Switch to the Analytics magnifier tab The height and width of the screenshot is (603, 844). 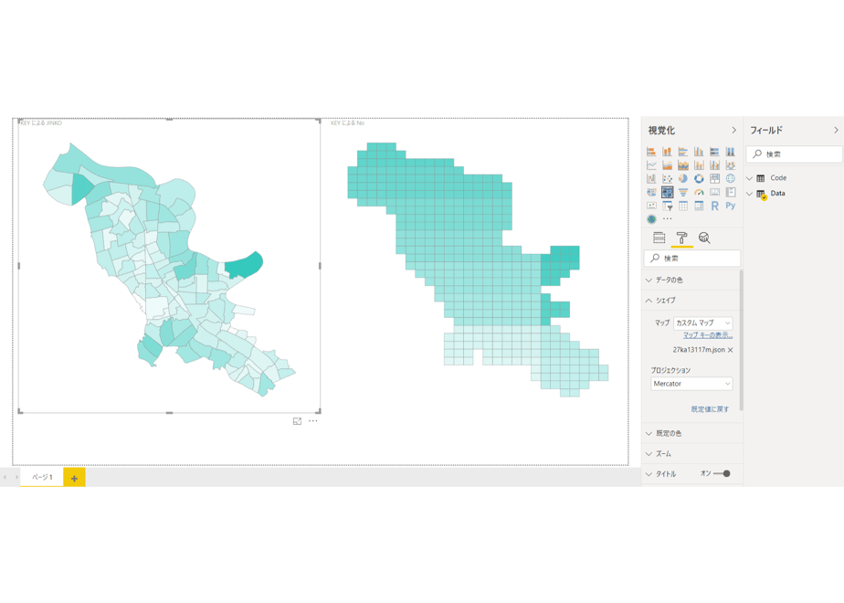[x=704, y=238]
